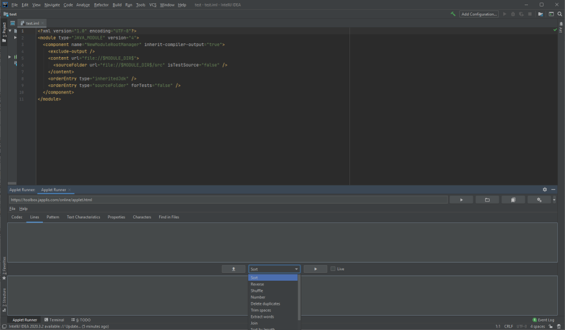565x330 pixels.
Task: Hide the Applet Runner panel with minimize icon
Action: point(553,189)
